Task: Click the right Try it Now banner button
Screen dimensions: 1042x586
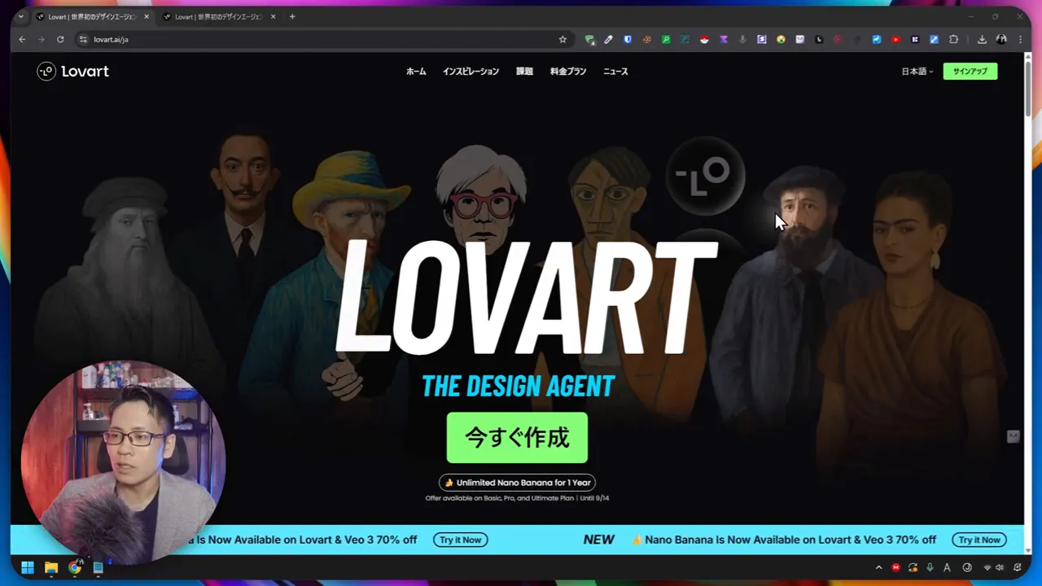Action: pos(979,540)
